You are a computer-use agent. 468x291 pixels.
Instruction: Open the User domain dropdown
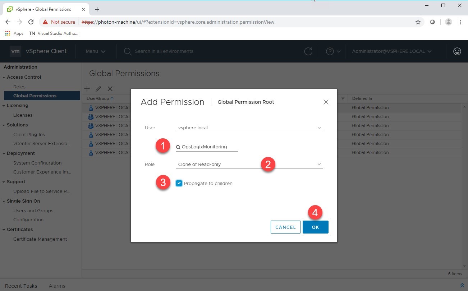point(249,128)
